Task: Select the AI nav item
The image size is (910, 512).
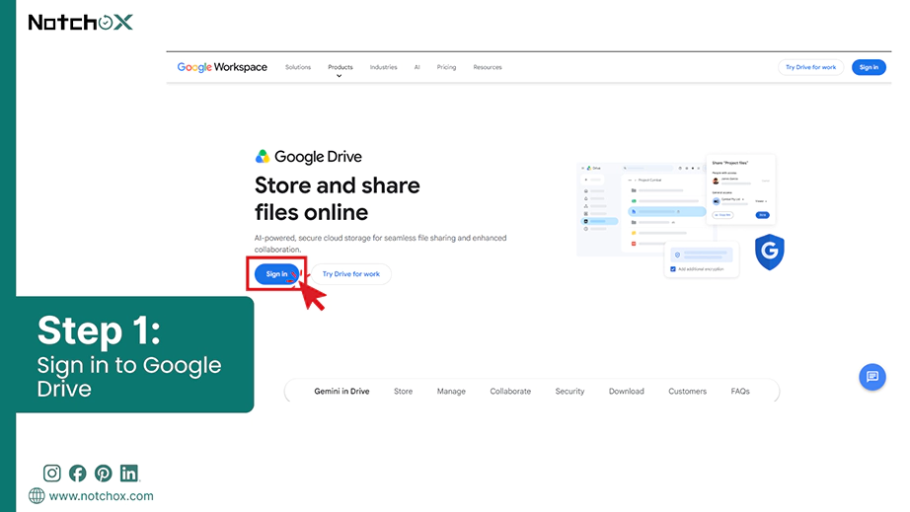Action: [417, 67]
